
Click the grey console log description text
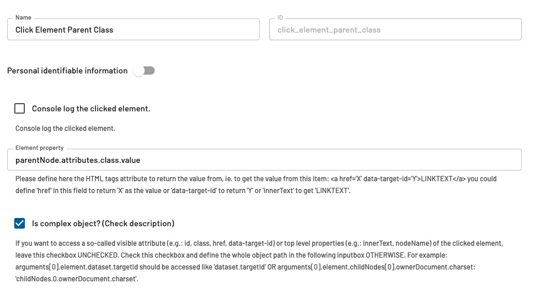pyautogui.click(x=65, y=128)
